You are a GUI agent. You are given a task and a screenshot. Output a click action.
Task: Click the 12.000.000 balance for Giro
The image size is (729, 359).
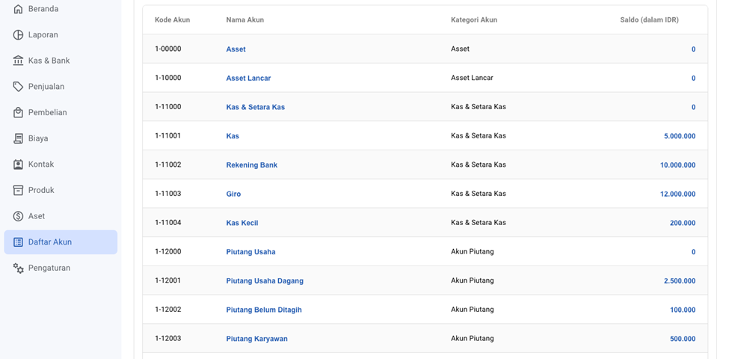tap(677, 194)
